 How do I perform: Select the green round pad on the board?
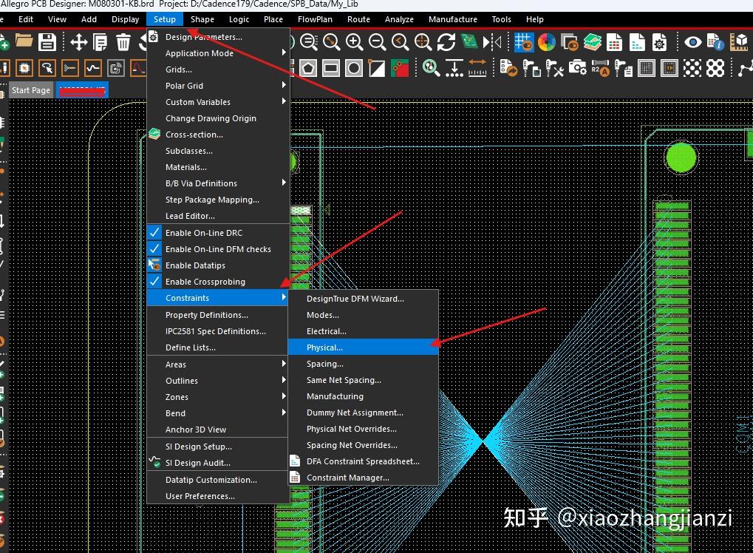coord(681,157)
